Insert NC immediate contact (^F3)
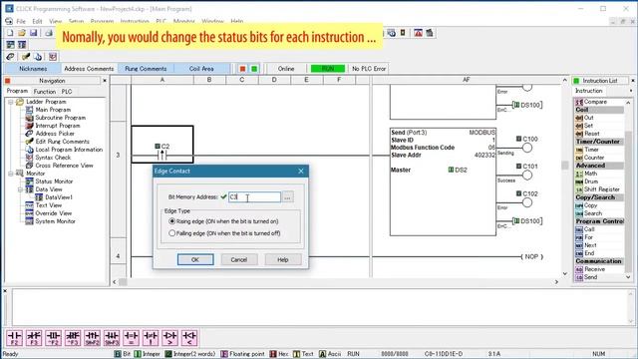The image size is (638, 359). (73, 338)
